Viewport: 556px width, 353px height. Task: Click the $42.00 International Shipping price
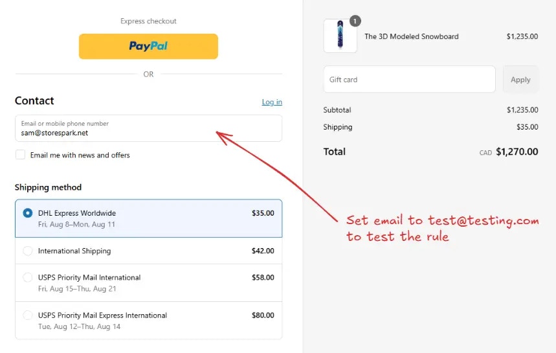coord(263,251)
